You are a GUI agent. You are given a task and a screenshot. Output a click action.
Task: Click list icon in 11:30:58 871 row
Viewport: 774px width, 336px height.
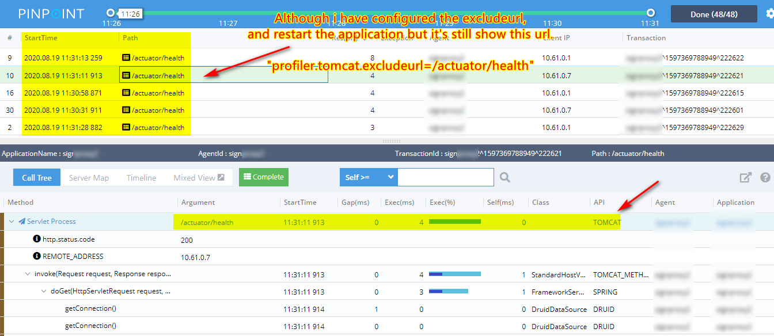pos(126,93)
